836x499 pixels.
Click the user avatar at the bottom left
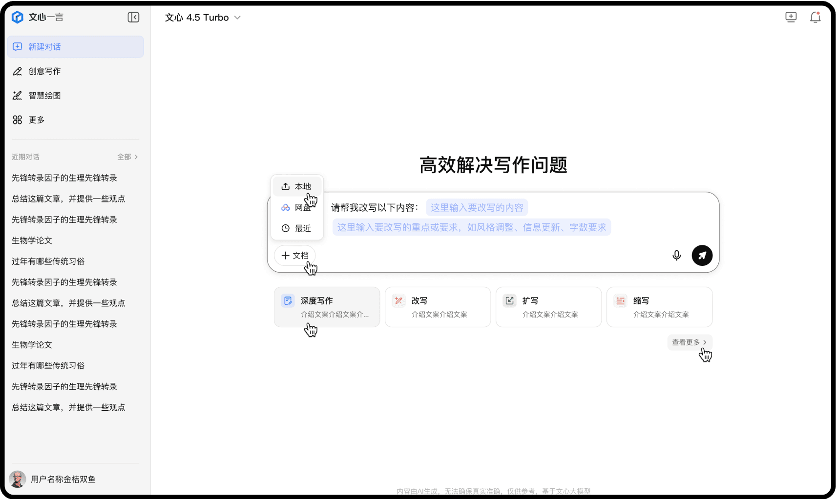tap(18, 479)
